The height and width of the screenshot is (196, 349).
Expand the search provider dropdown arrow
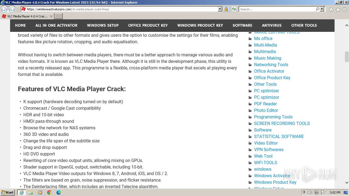tap(322, 9)
